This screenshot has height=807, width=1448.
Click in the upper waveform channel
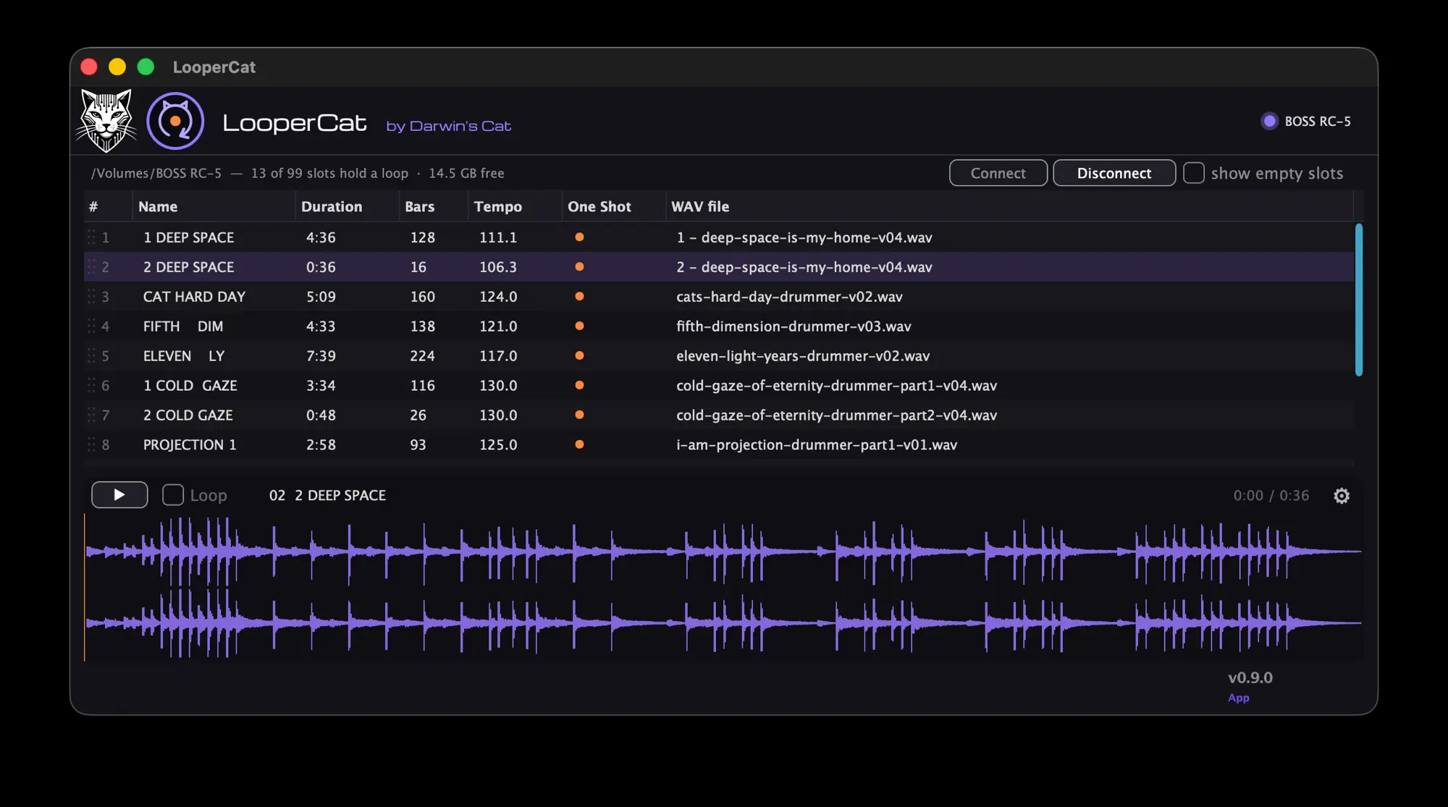(x=724, y=552)
